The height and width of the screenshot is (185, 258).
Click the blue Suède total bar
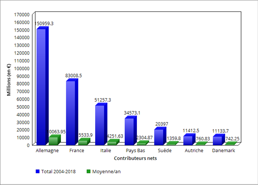click(160, 136)
